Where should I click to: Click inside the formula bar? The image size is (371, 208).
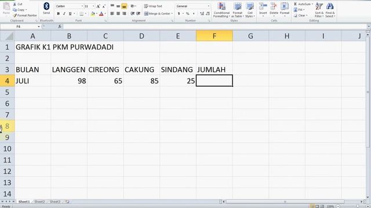tap(214, 27)
